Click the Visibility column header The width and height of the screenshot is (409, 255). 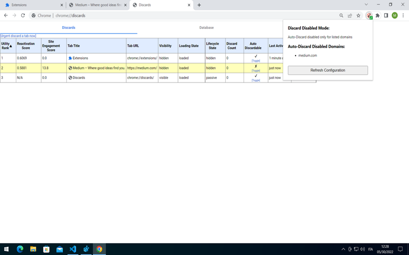click(168, 46)
